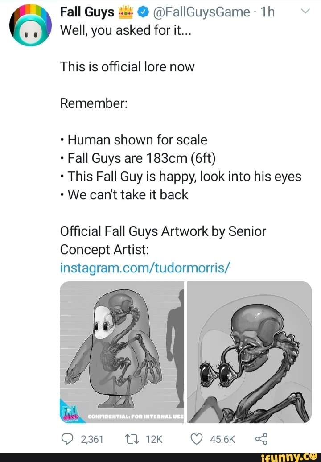
Task: Click the crown emoji in the display name
Action: (x=126, y=12)
